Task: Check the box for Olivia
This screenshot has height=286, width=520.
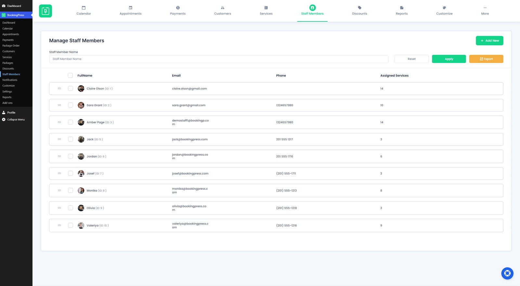Action: click(70, 208)
